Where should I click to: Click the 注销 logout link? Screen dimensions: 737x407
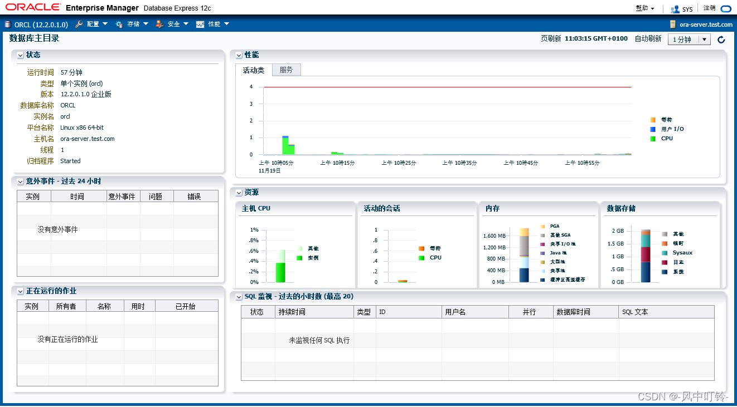pos(710,8)
